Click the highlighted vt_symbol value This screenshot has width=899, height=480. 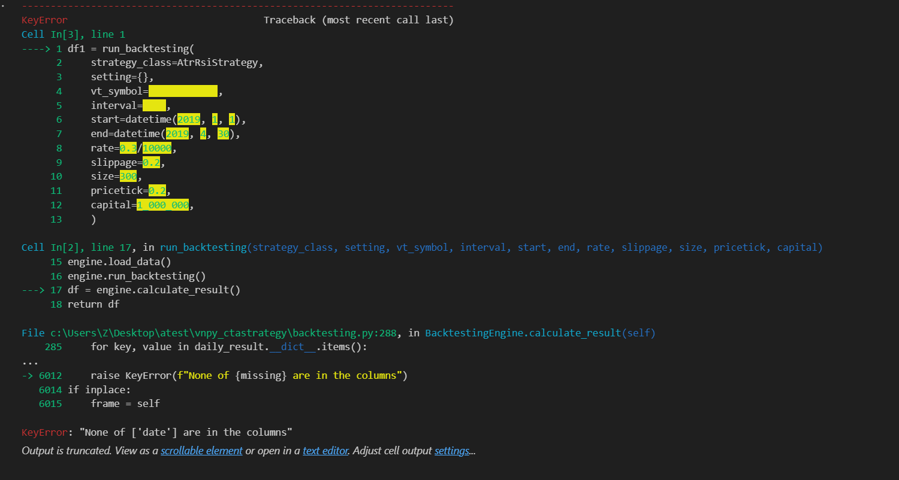pos(183,92)
